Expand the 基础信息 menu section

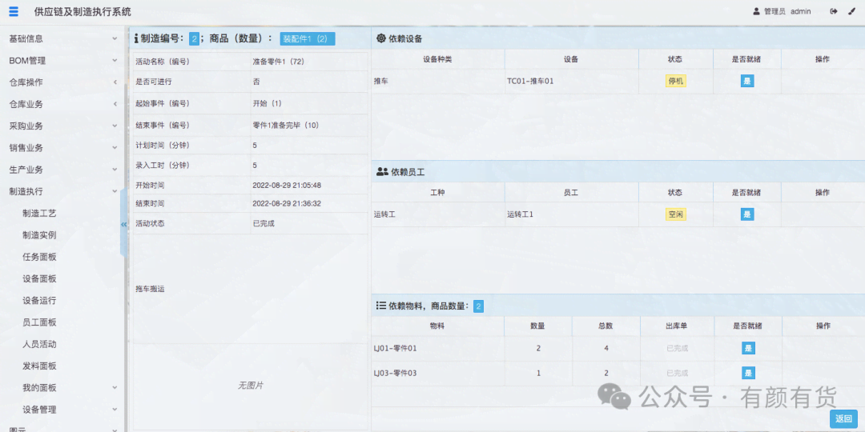[62, 38]
